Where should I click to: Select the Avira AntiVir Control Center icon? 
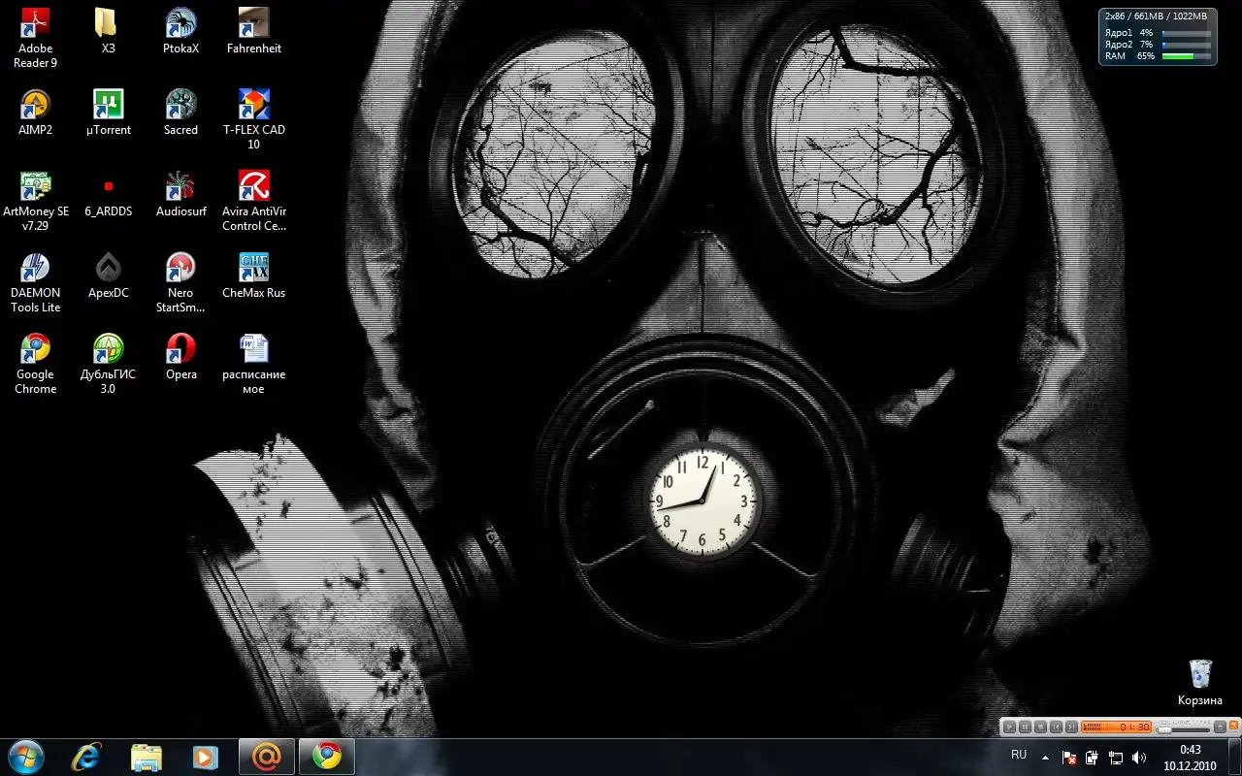click(x=253, y=186)
